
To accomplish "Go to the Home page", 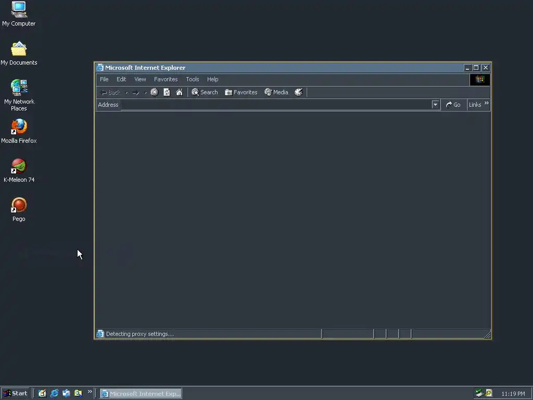I will [180, 92].
